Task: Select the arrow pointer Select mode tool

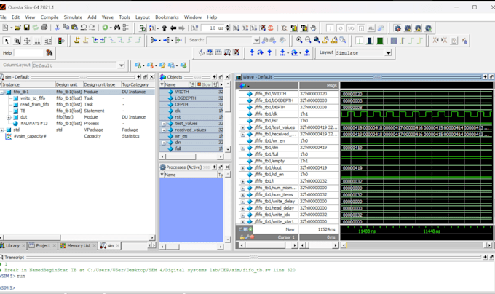Action: pos(7,41)
